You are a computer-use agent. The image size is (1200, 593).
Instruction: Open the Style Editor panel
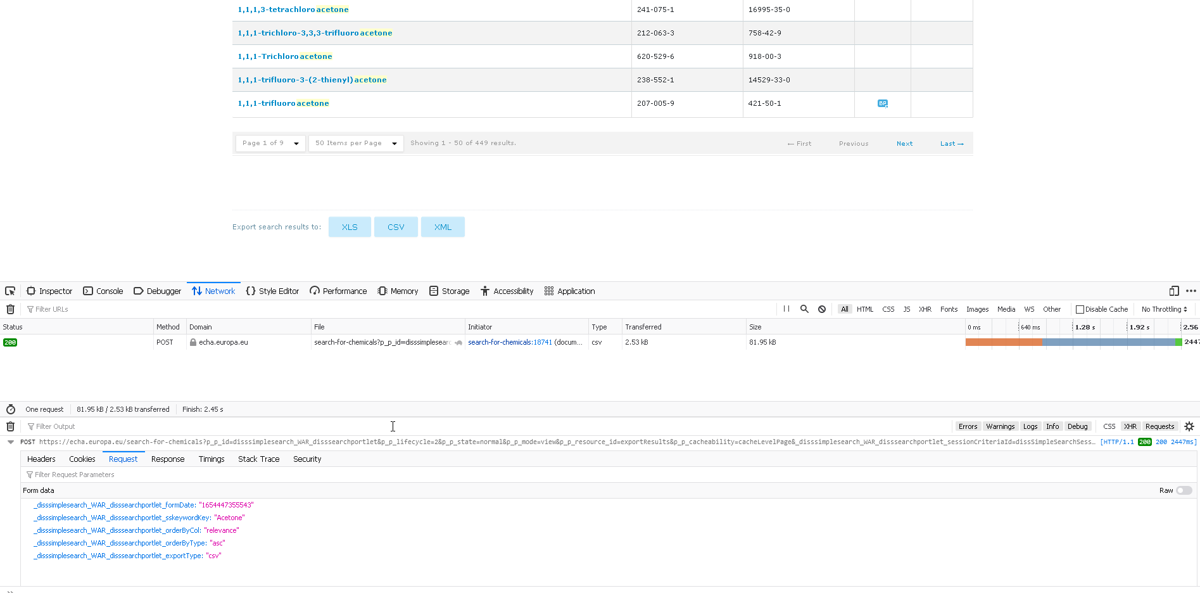click(272, 291)
